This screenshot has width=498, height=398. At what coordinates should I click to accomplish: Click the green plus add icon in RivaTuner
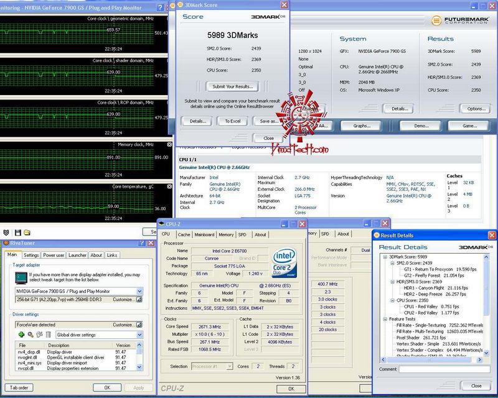[x=21, y=335]
